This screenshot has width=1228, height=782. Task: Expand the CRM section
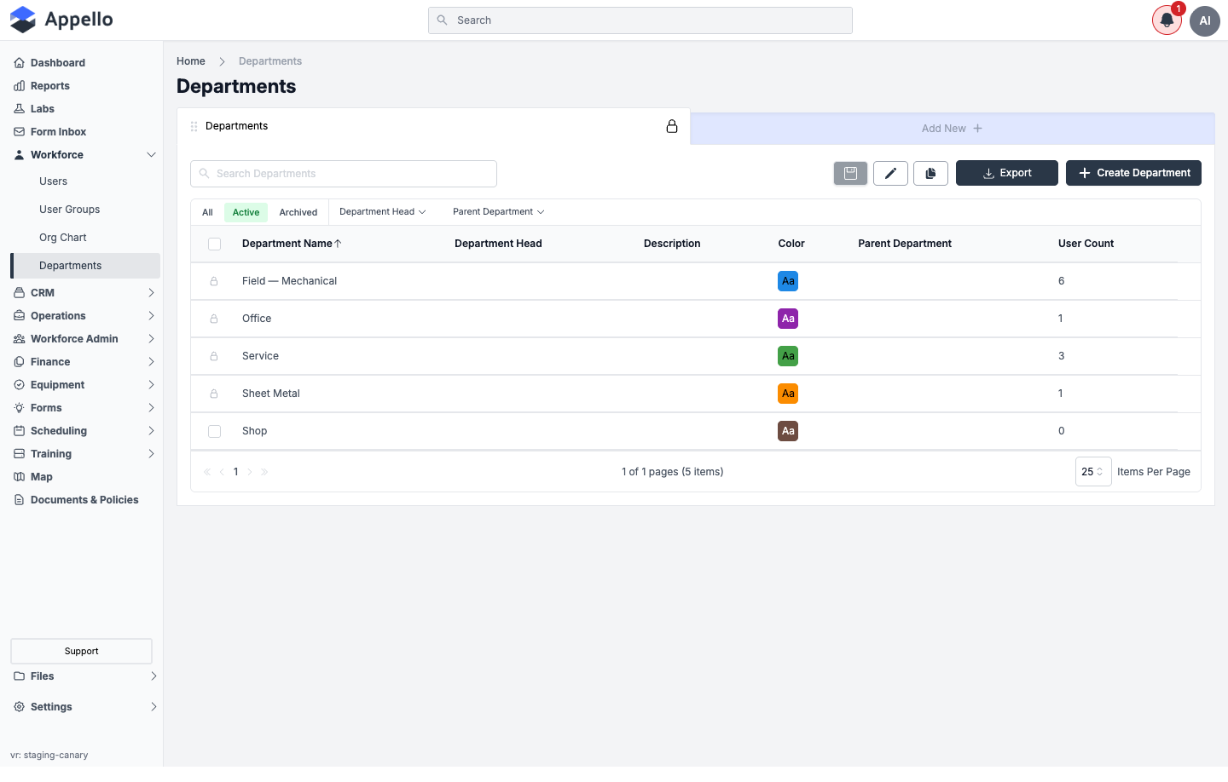pos(85,293)
